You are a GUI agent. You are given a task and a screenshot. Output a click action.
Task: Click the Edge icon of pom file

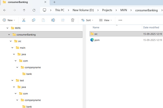[x=92, y=40]
